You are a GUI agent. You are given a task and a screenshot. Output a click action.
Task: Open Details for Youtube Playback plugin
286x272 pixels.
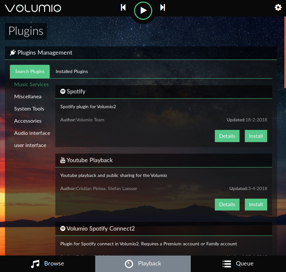[x=227, y=205]
